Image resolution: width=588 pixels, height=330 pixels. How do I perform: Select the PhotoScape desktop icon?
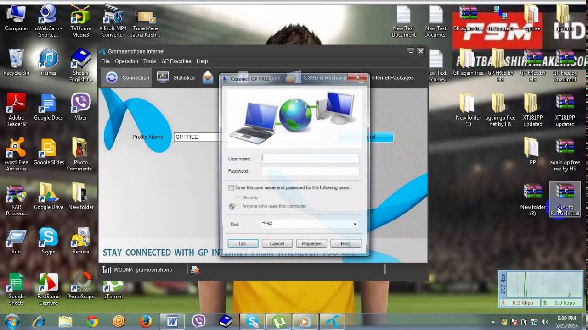(x=81, y=286)
